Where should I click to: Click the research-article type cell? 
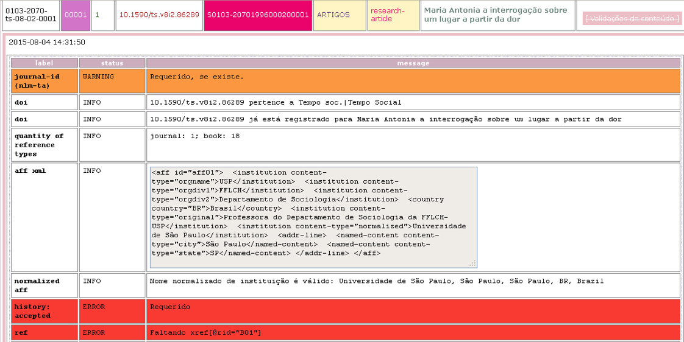tap(393, 16)
